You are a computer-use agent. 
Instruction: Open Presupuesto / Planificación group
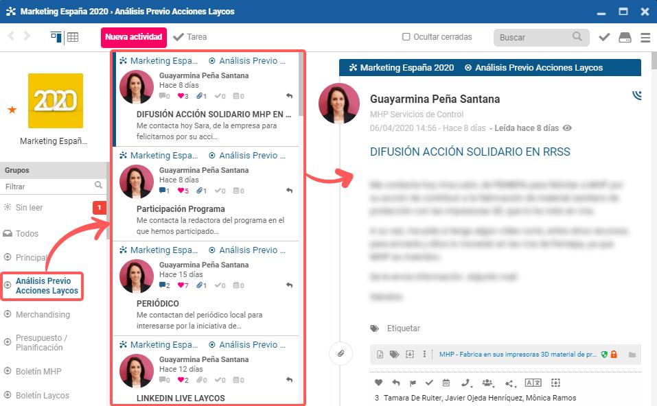41,342
